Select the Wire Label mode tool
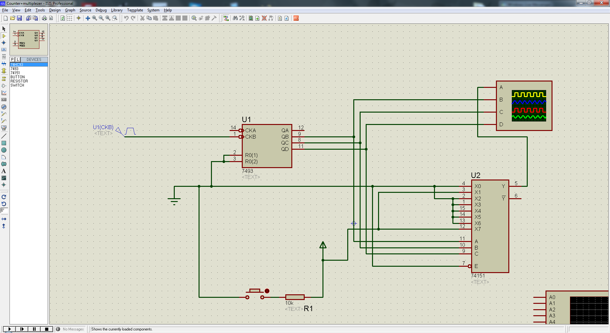This screenshot has height=333, width=610. (x=4, y=50)
